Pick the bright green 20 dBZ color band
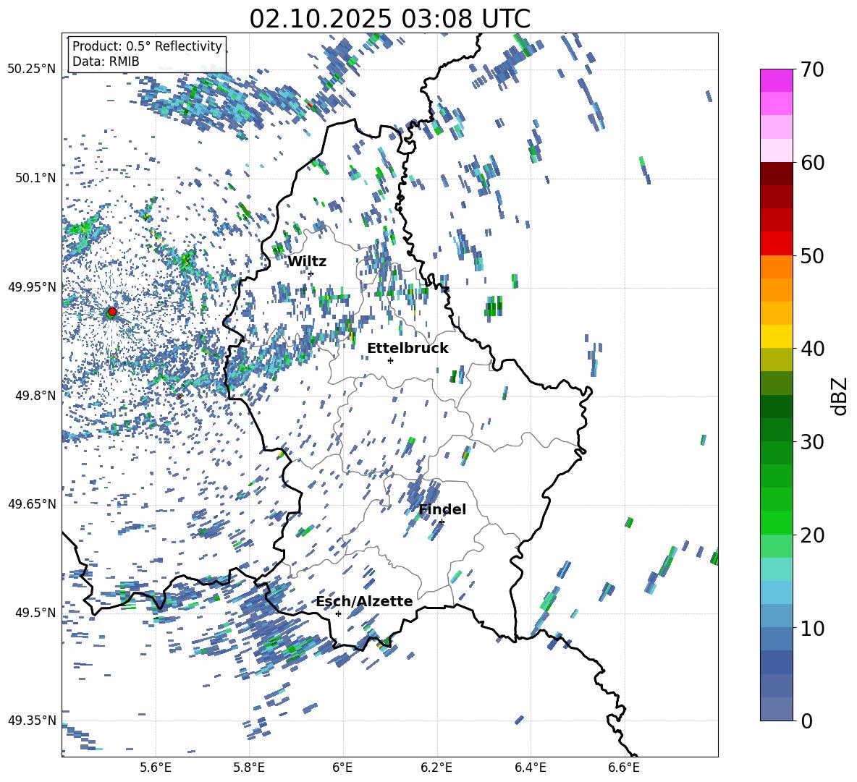The width and height of the screenshot is (857, 782). click(x=776, y=522)
